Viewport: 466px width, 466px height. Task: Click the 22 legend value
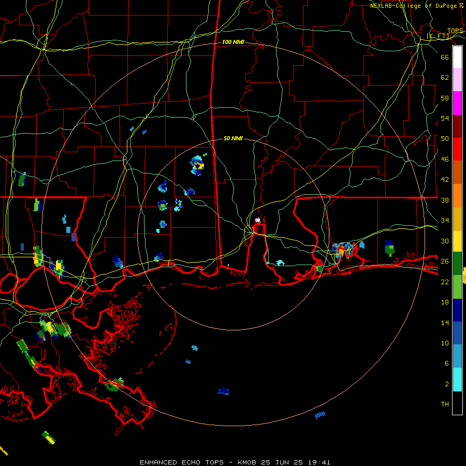(445, 282)
